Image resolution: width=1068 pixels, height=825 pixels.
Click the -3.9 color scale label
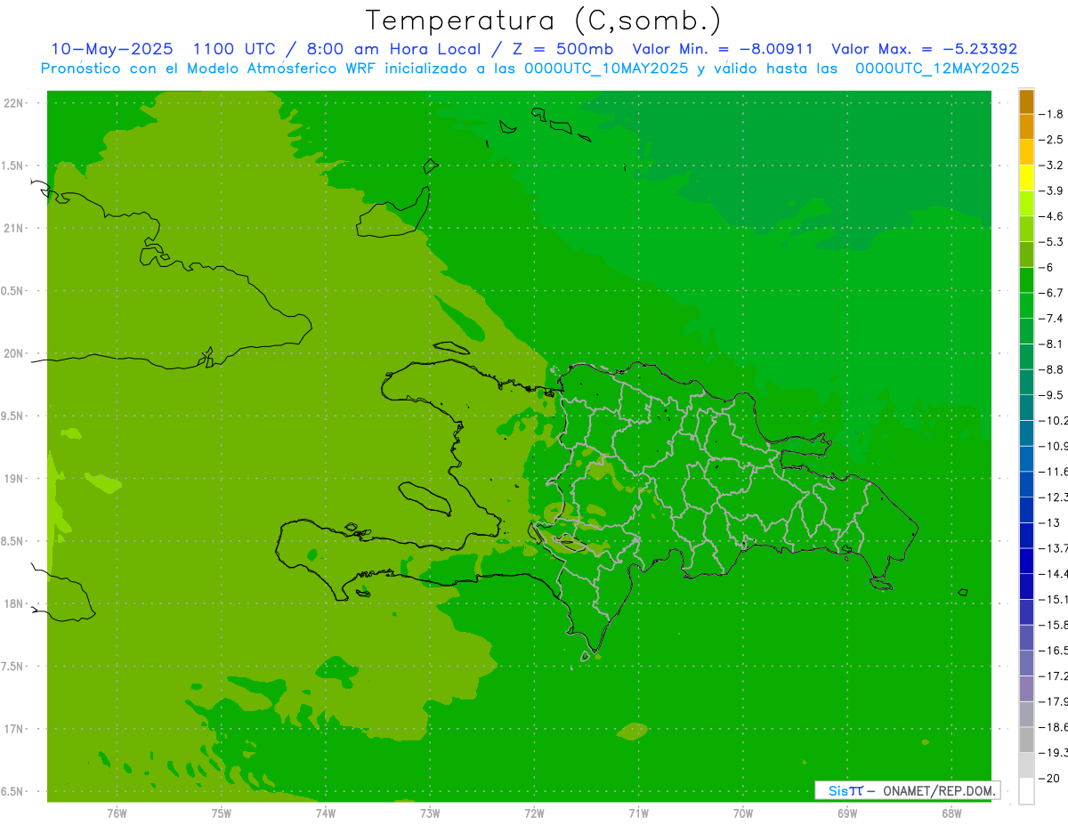(1052, 190)
